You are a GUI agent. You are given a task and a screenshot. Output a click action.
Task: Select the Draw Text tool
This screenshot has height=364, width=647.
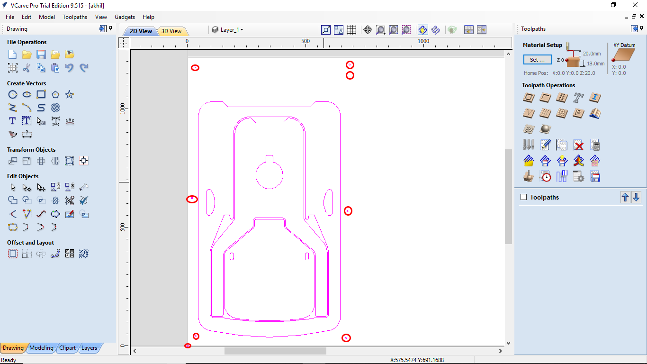click(13, 121)
